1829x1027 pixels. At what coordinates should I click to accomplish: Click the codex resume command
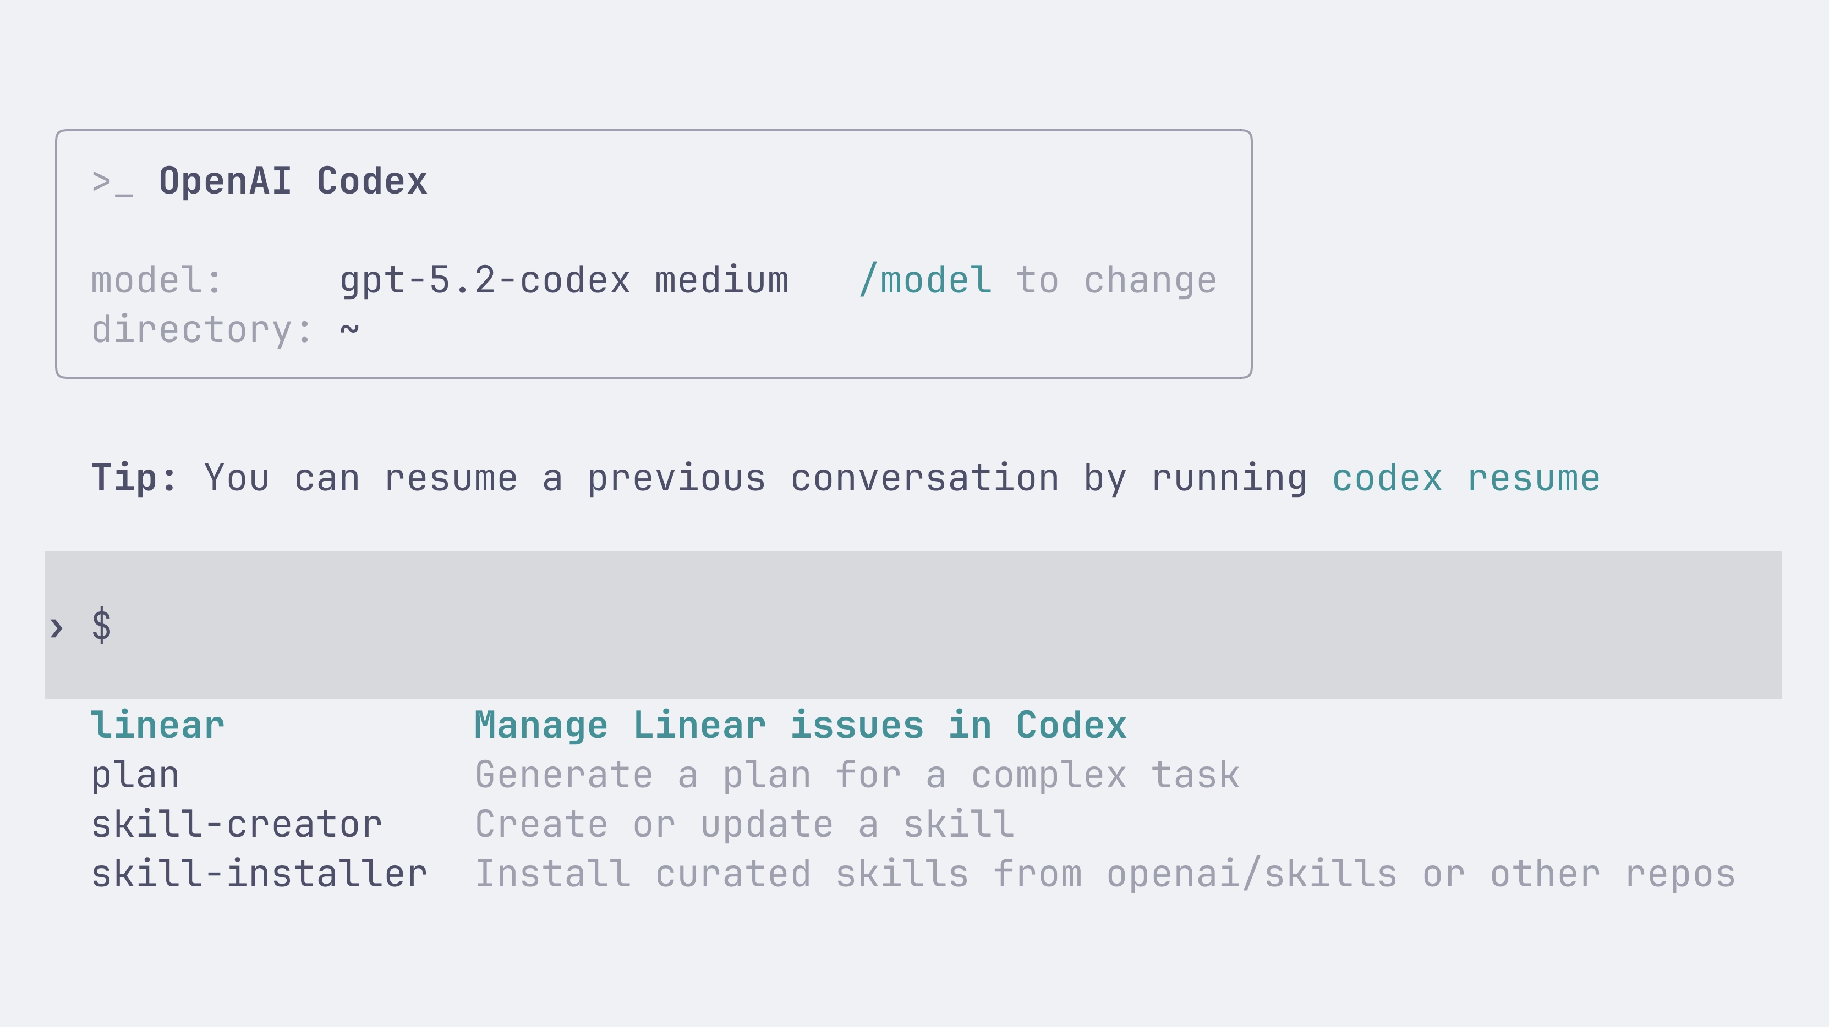[x=1466, y=478]
